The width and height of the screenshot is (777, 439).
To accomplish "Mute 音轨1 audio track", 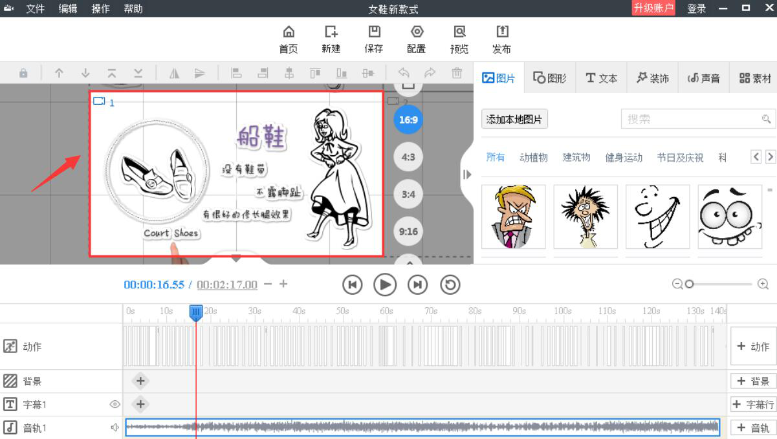I will (115, 427).
